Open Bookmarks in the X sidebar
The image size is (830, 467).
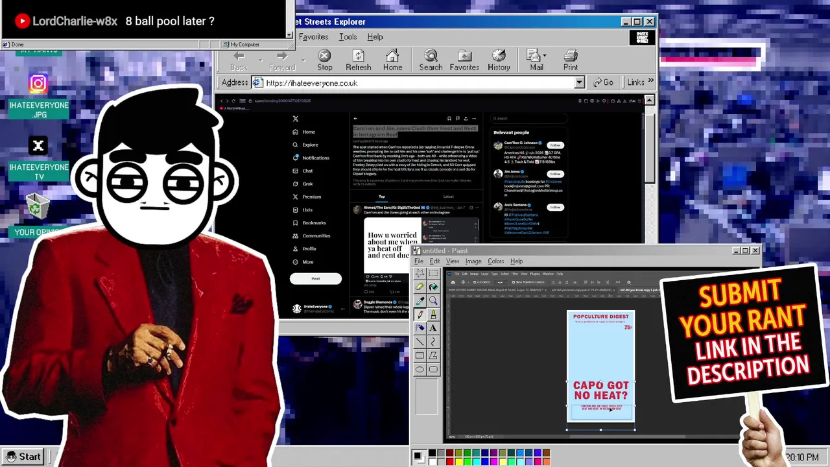[x=309, y=223]
